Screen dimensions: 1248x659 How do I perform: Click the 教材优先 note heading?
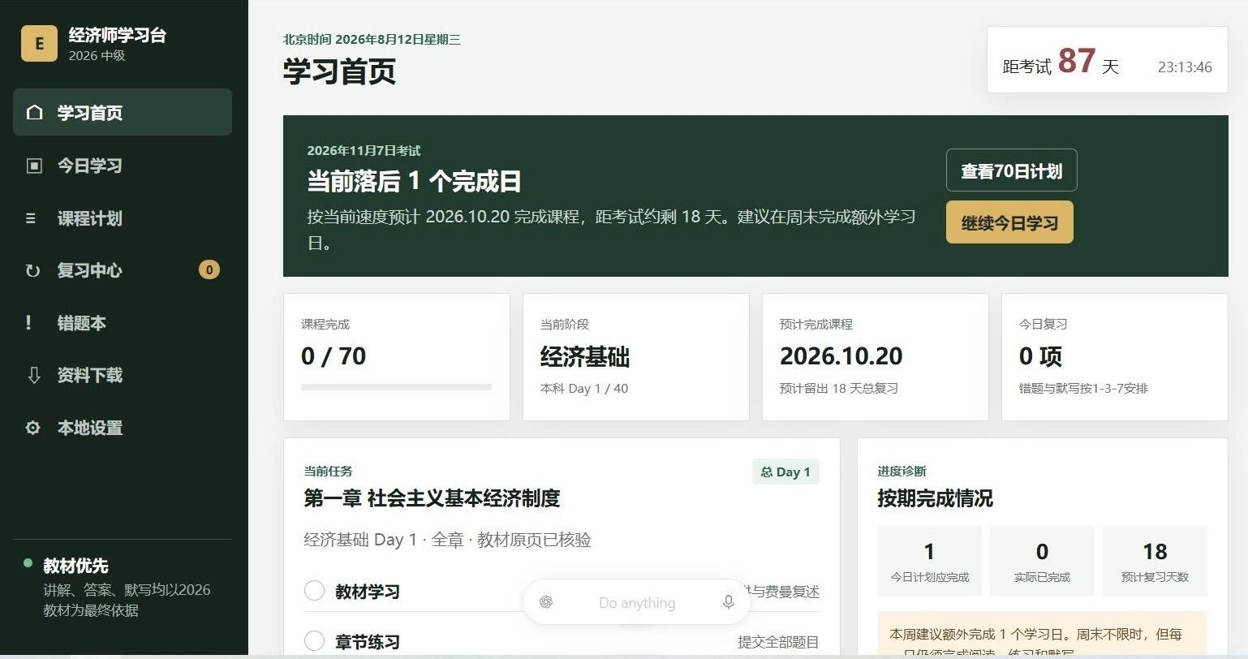pyautogui.click(x=75, y=566)
